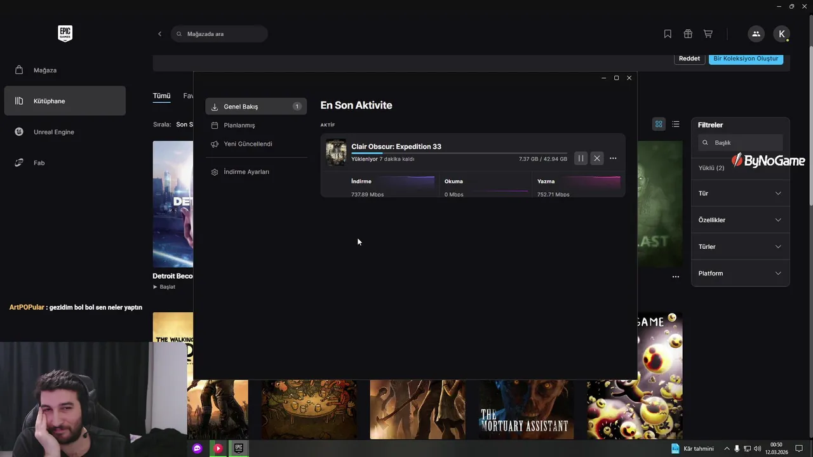Click the Epic Games logo
Image resolution: width=813 pixels, height=457 pixels.
point(65,34)
